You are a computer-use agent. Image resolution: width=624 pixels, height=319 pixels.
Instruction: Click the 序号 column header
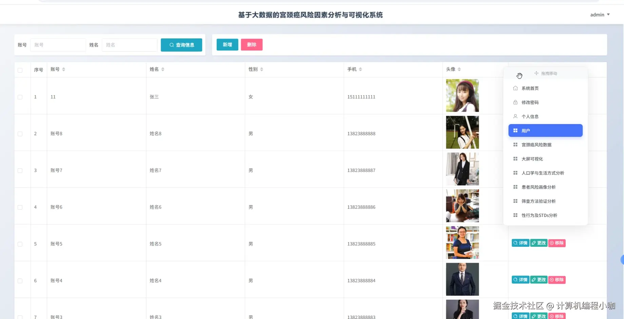[38, 70]
